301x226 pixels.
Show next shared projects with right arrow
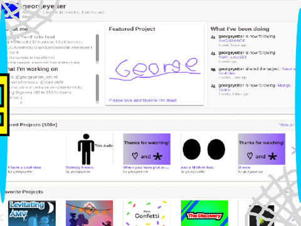pyautogui.click(x=293, y=150)
